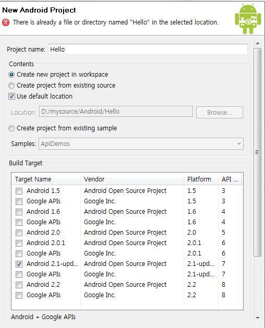Uncheck the Android 2.1-update build target
This screenshot has height=328, width=265.
(19, 264)
